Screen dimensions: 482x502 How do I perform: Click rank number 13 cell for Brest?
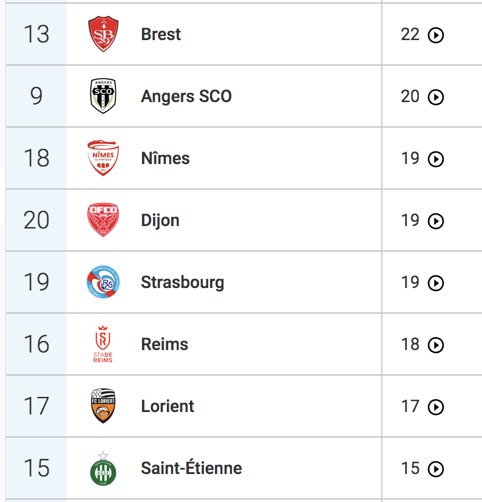[x=36, y=34]
